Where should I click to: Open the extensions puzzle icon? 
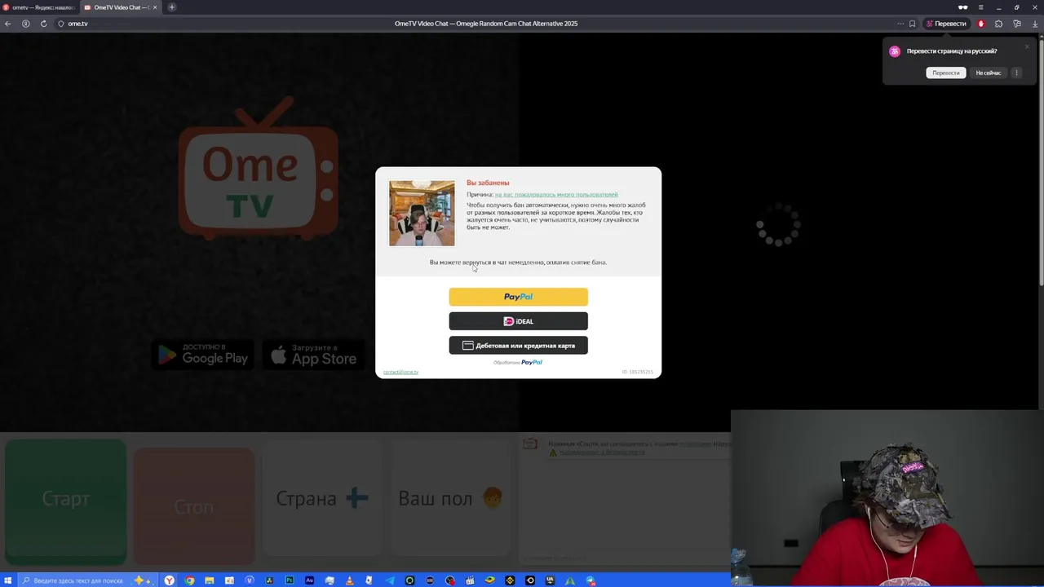(x=998, y=24)
